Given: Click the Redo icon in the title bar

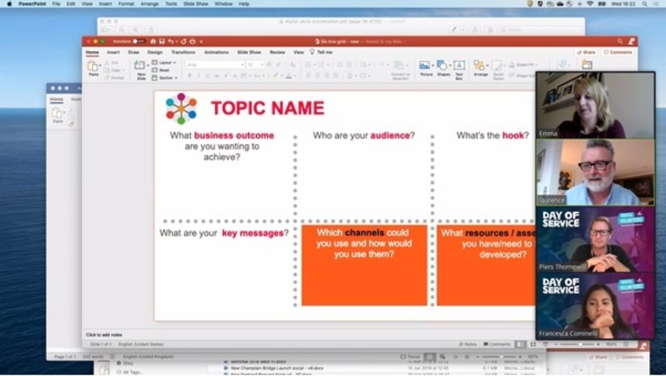Looking at the screenshot, I should [x=183, y=41].
